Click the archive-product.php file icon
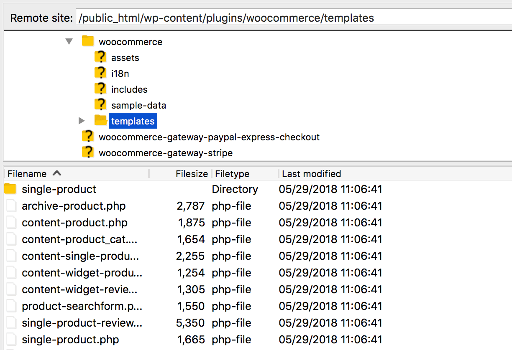 pyautogui.click(x=11, y=206)
